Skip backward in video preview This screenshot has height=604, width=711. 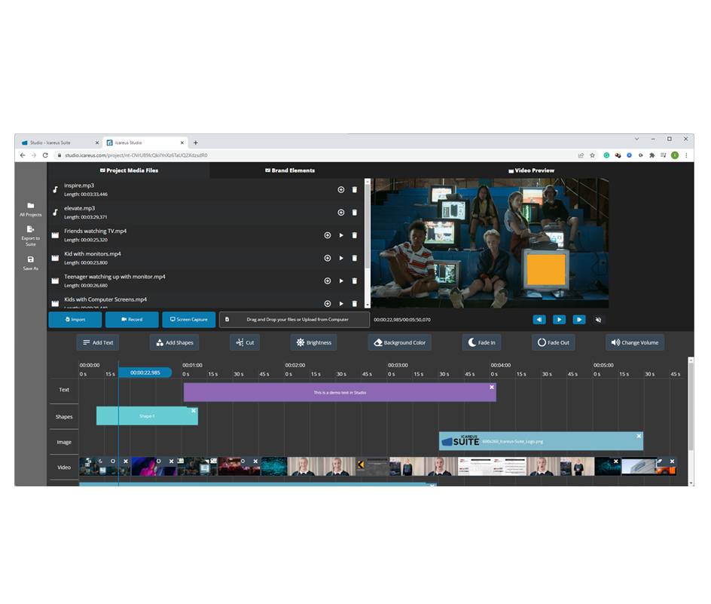pyautogui.click(x=539, y=320)
